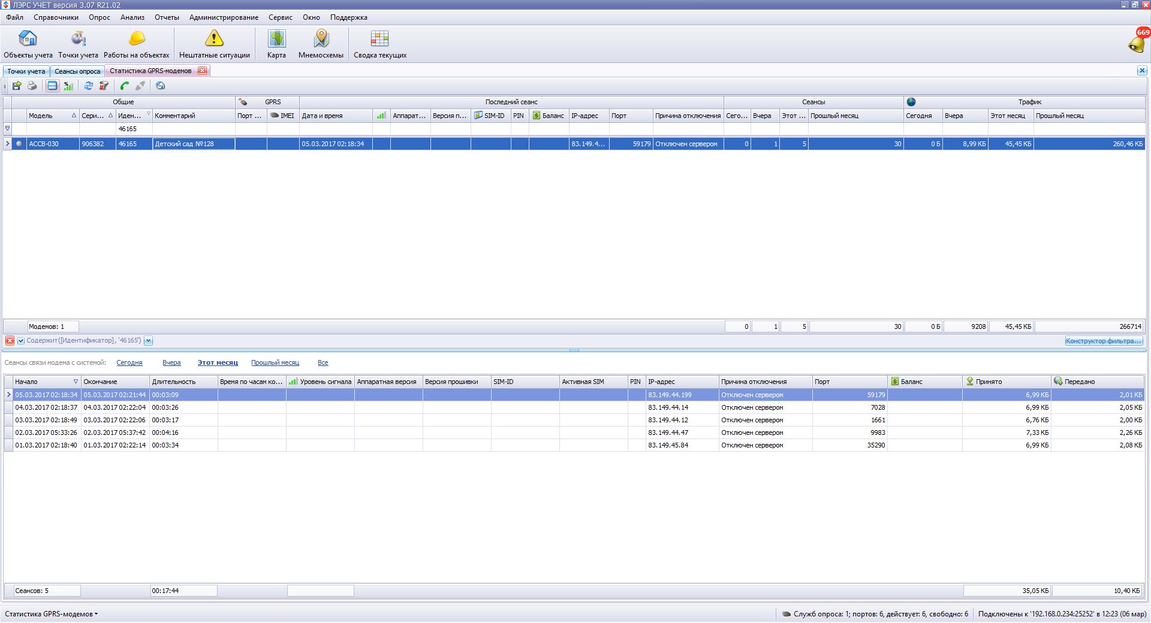1151x623 pixels.
Task: Sort by the Модель column header
Action: point(53,116)
